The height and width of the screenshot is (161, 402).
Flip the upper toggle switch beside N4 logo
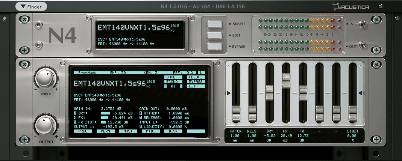39,24
